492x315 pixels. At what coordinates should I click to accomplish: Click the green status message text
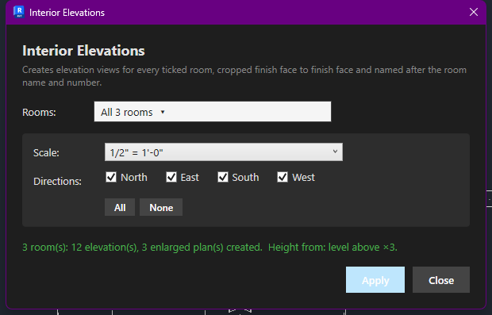click(209, 248)
